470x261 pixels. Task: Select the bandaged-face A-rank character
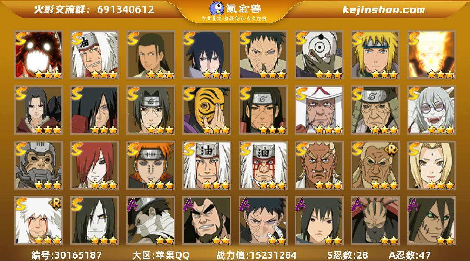click(150, 220)
